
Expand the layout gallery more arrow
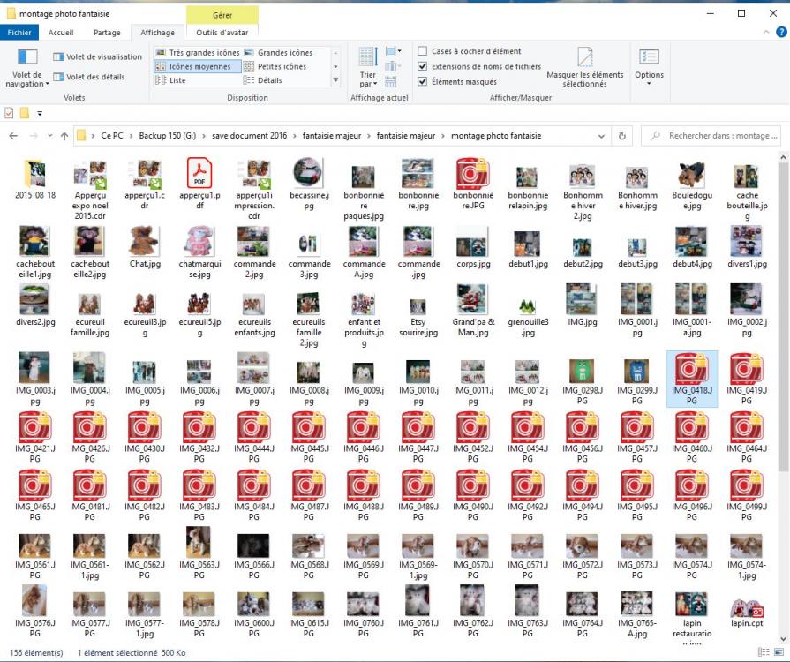tap(335, 80)
